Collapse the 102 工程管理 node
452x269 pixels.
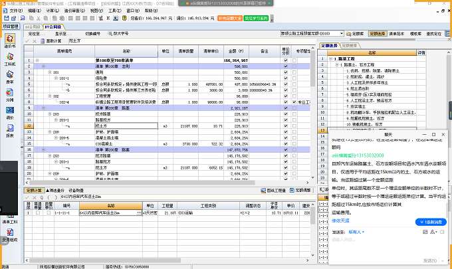click(50, 96)
